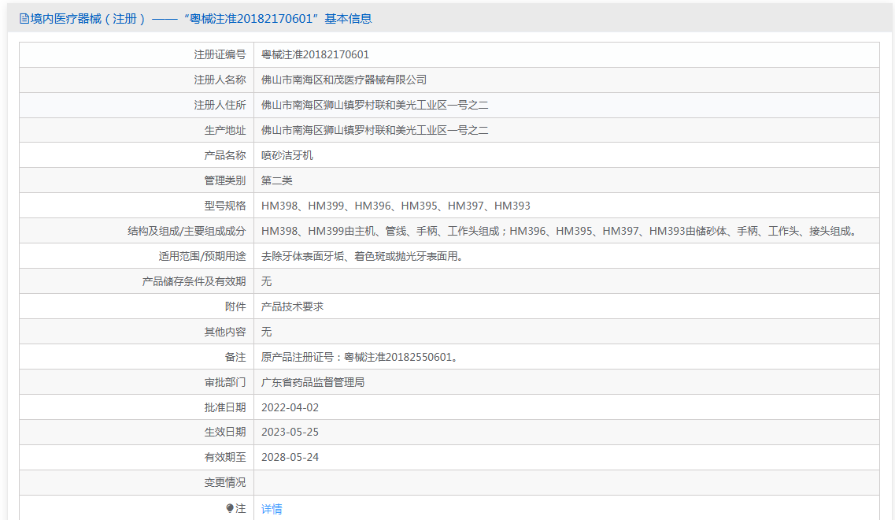
Task: Click approval date 2022-04-02
Action: click(x=290, y=407)
